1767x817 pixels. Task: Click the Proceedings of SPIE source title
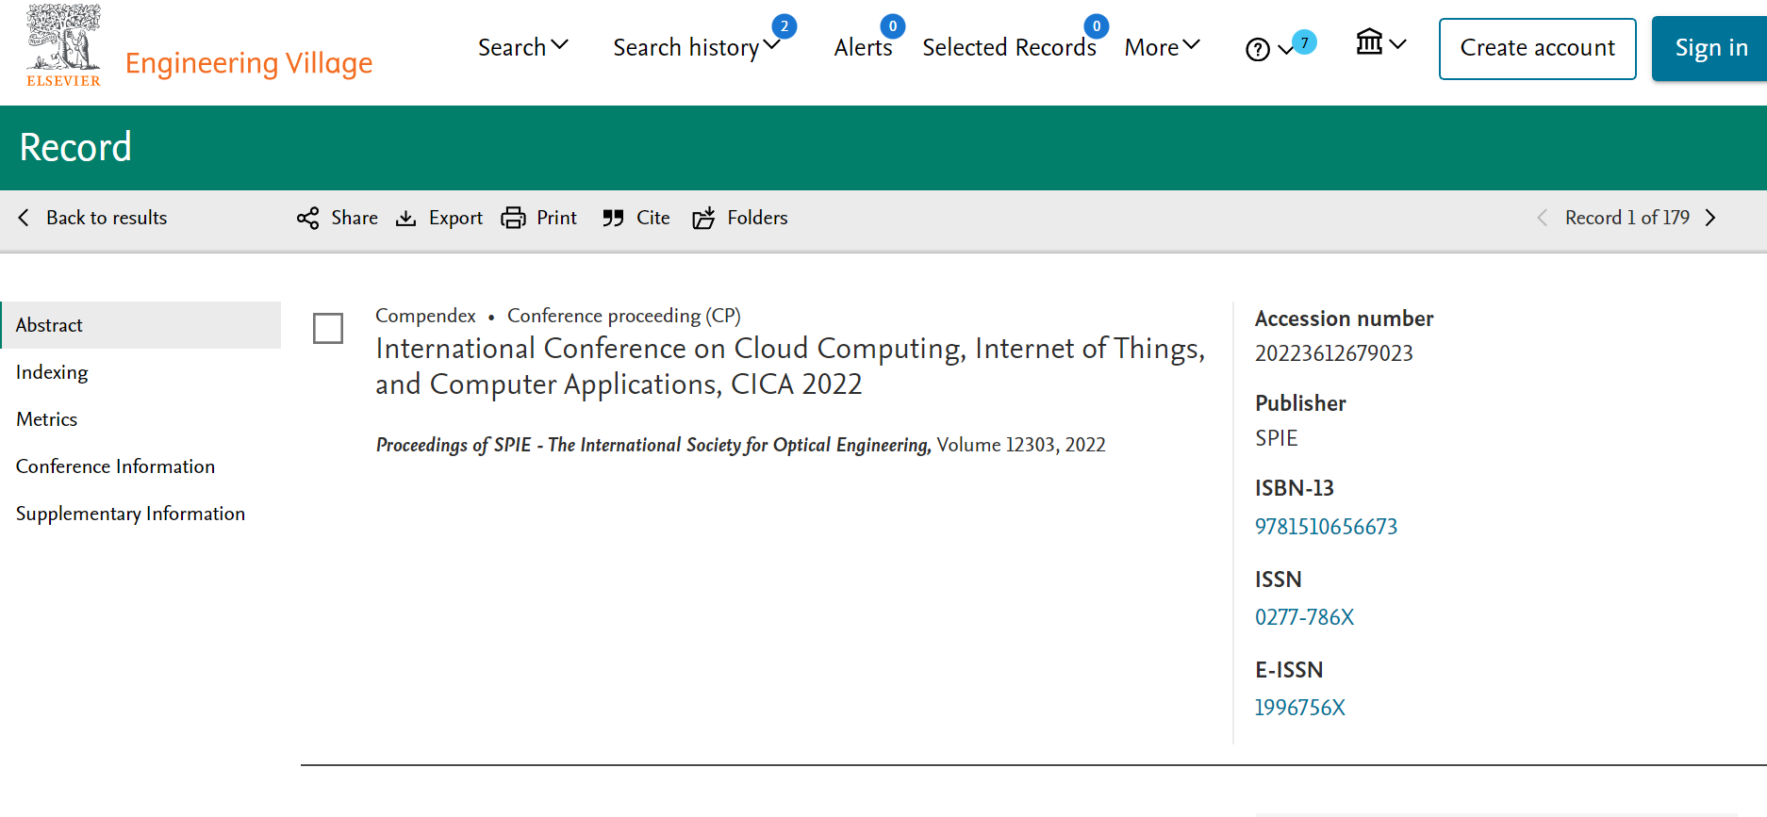pos(653,445)
